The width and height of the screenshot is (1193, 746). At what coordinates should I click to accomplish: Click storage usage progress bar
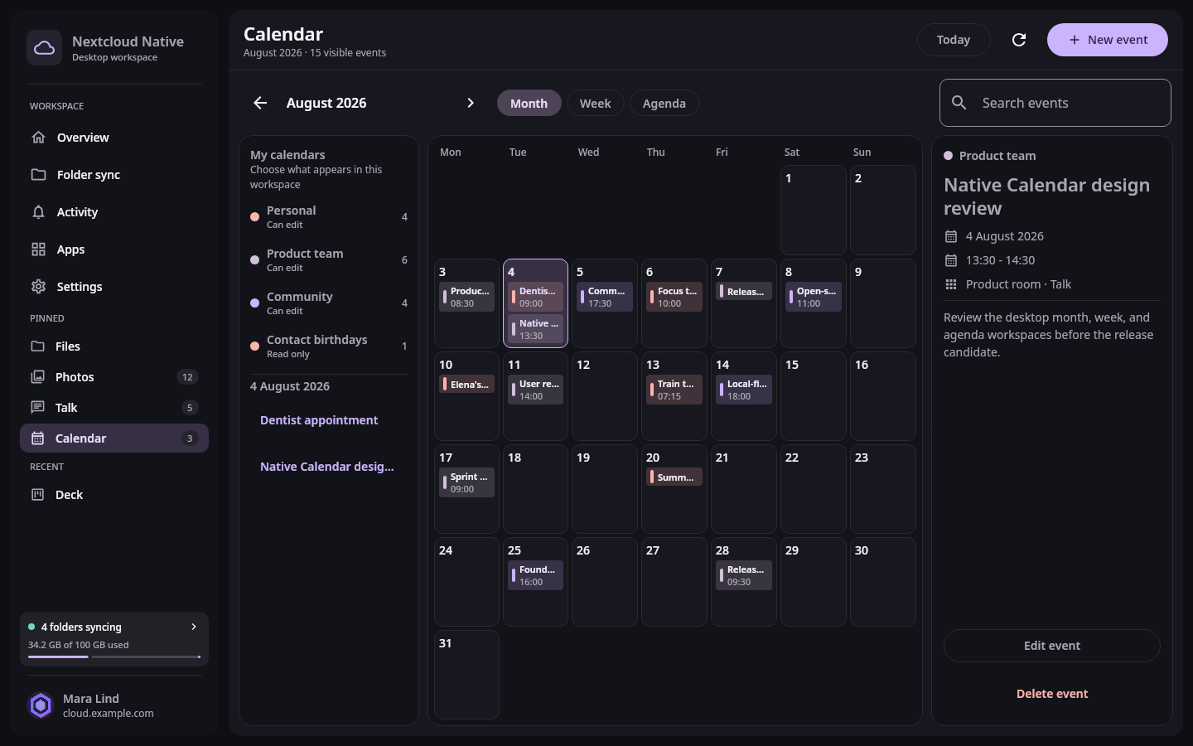pos(114,657)
